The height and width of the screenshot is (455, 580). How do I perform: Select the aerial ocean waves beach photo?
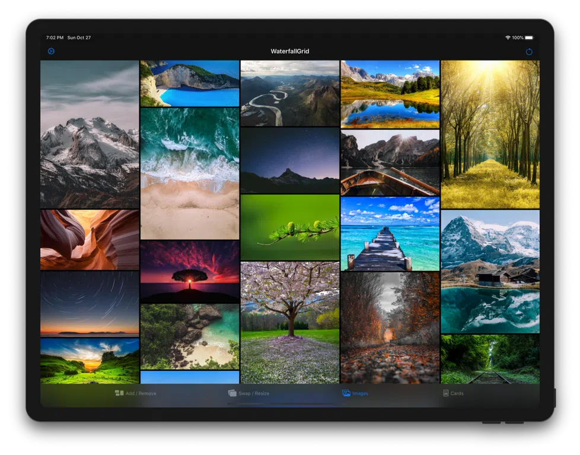tap(190, 173)
